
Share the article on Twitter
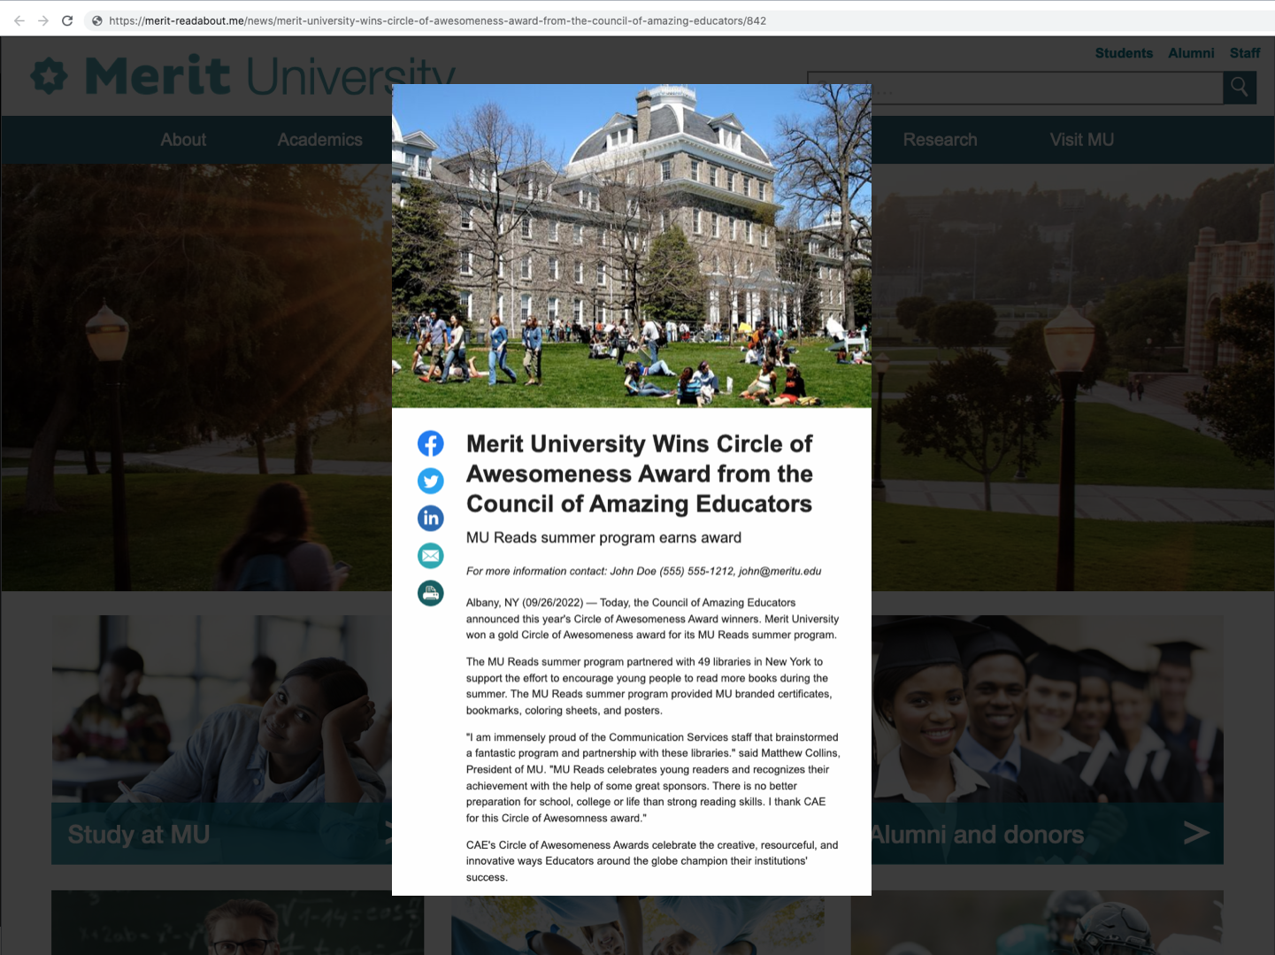point(431,481)
